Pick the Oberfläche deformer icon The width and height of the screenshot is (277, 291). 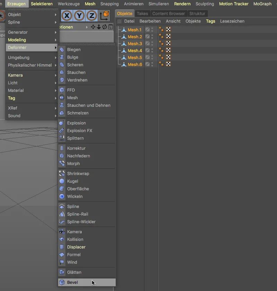62,188
